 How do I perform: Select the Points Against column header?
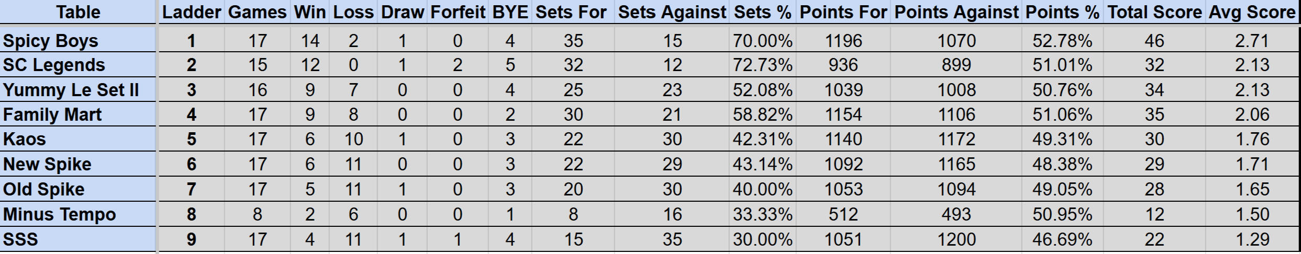point(957,13)
